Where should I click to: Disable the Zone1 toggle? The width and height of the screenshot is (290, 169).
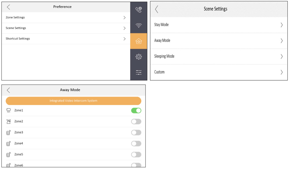tap(136, 110)
